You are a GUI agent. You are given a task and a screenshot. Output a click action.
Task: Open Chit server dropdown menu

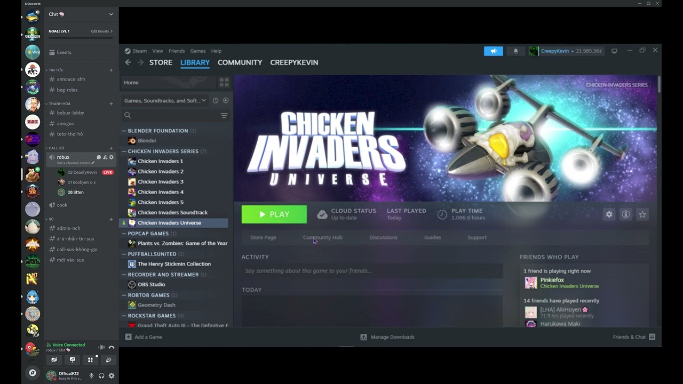click(x=81, y=14)
